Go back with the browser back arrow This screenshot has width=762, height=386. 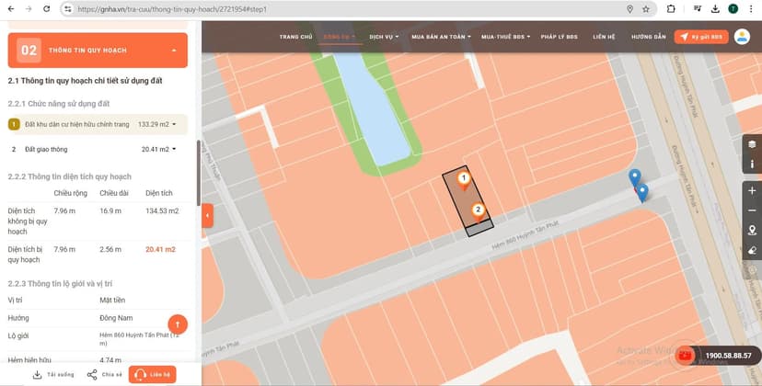point(11,9)
